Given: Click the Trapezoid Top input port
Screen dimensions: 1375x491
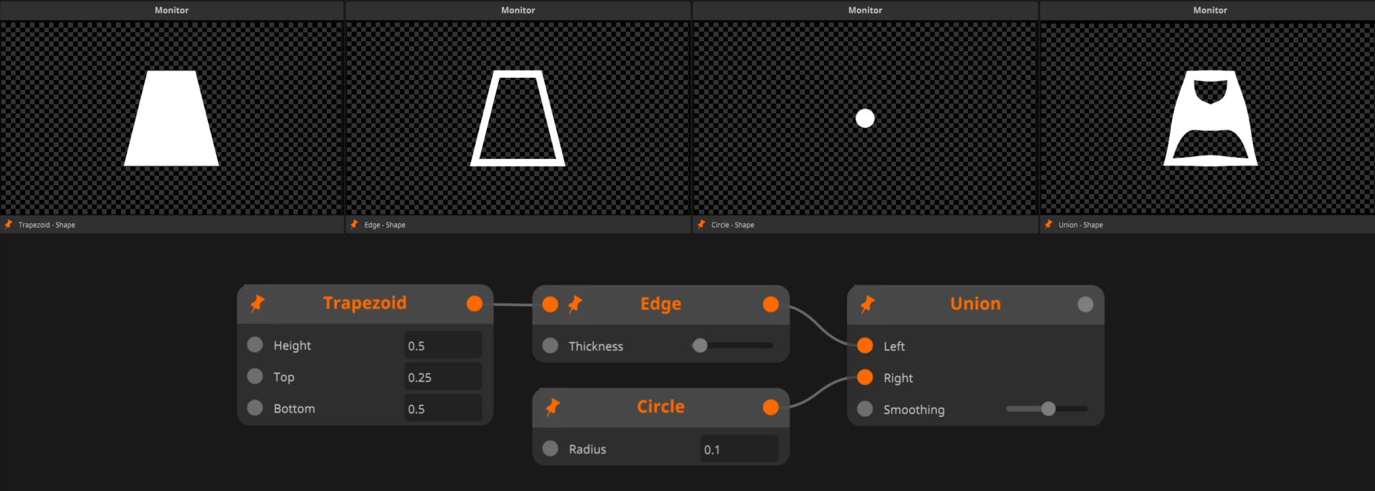Looking at the screenshot, I should 255,376.
